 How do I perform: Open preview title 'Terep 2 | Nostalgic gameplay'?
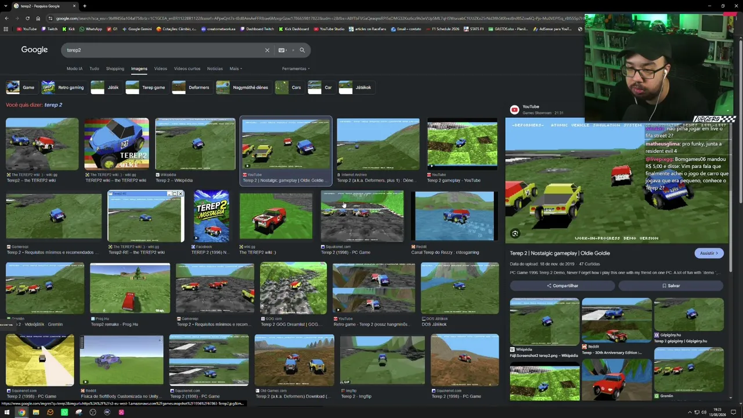[560, 253]
